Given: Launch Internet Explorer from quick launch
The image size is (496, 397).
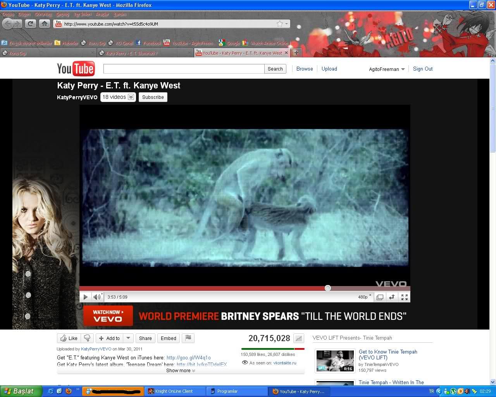Looking at the screenshot, I should tap(50, 391).
